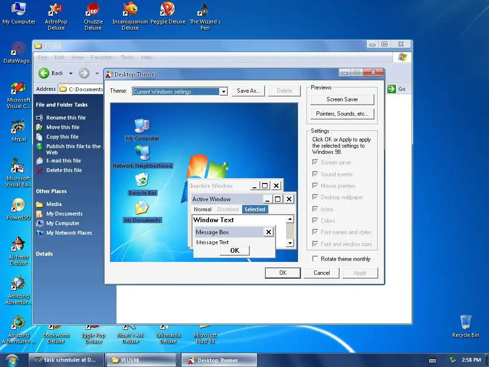
Task: Click the Details panel header
Action: click(44, 254)
